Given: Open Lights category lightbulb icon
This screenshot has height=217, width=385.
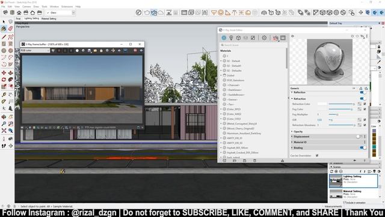Looking at the screenshot, I should tap(231, 37).
